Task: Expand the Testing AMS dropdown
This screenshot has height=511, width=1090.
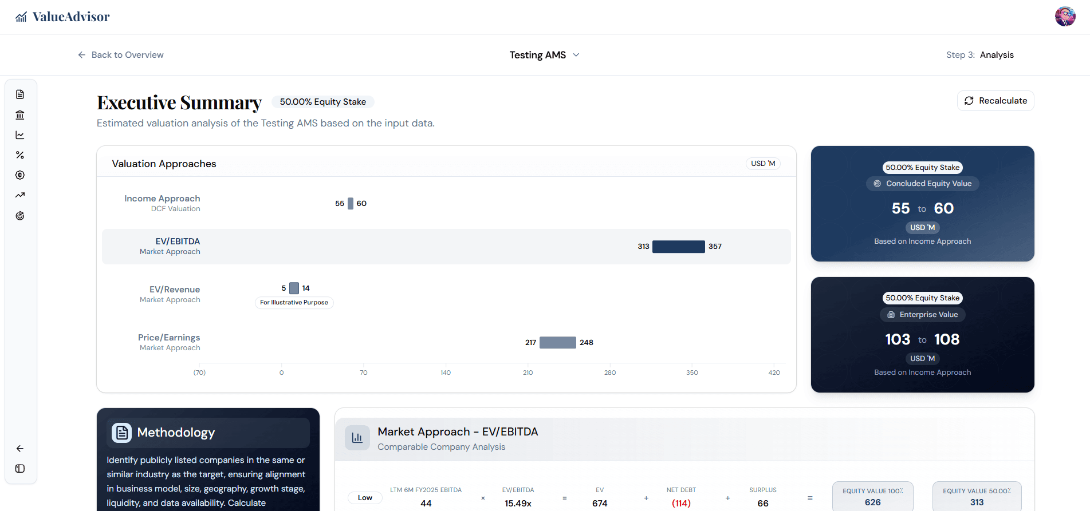Action: pyautogui.click(x=544, y=55)
